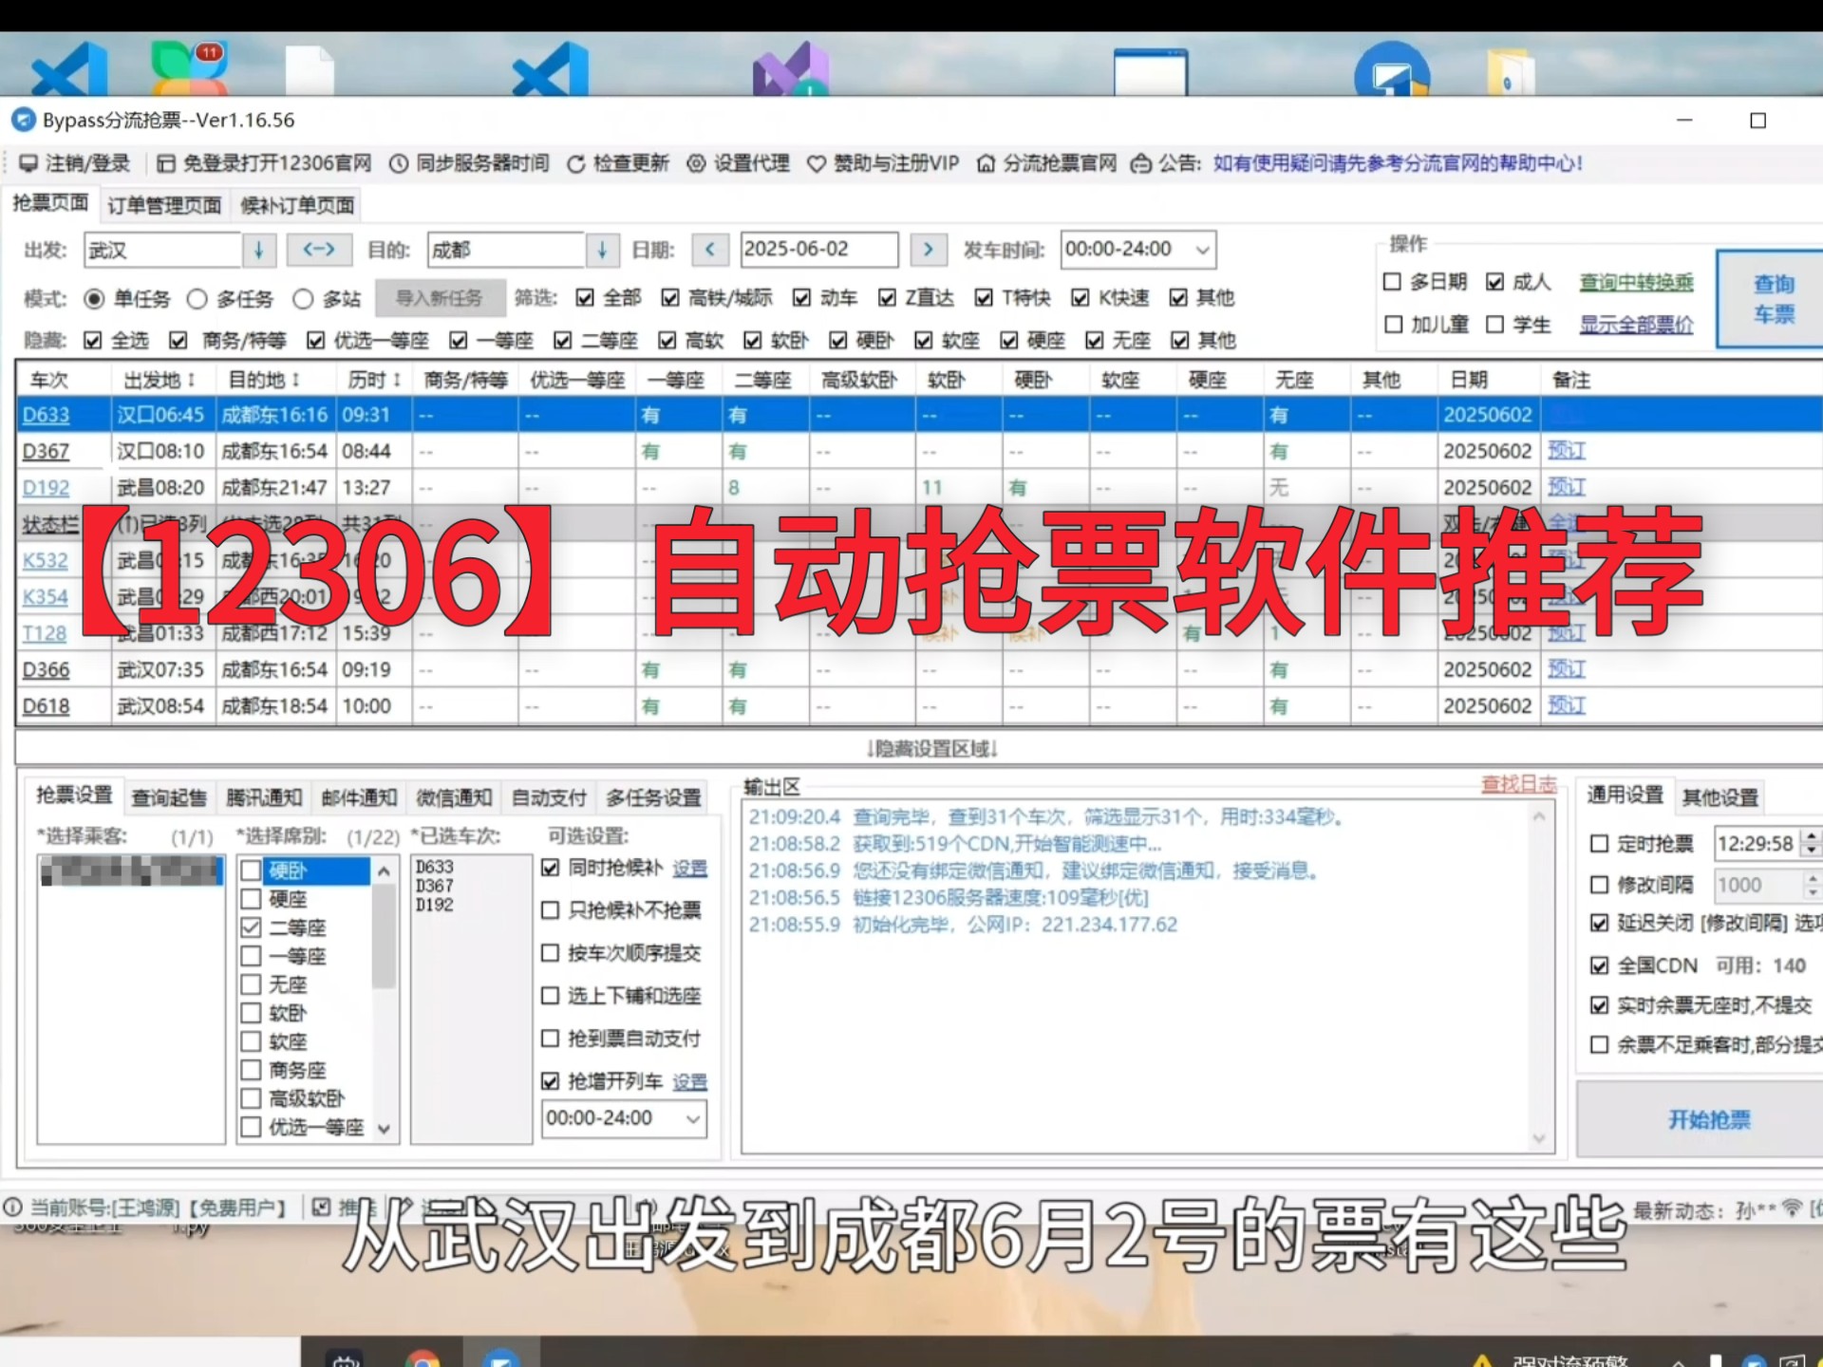Open the colorful app icon with badge 11

(189, 68)
